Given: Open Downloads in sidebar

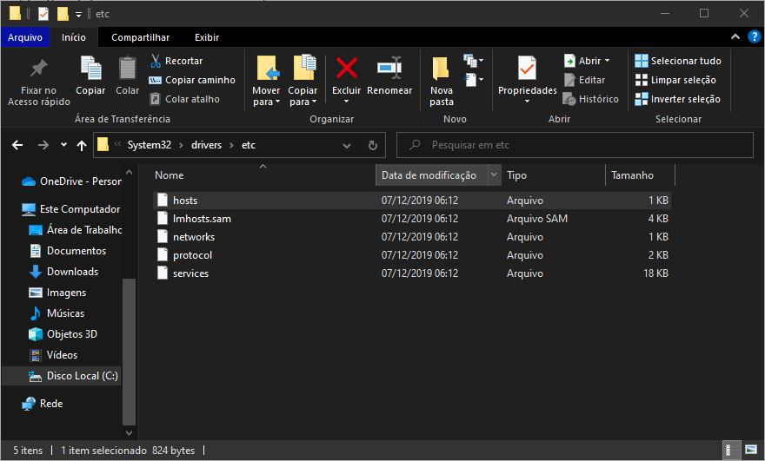Looking at the screenshot, I should click(63, 272).
